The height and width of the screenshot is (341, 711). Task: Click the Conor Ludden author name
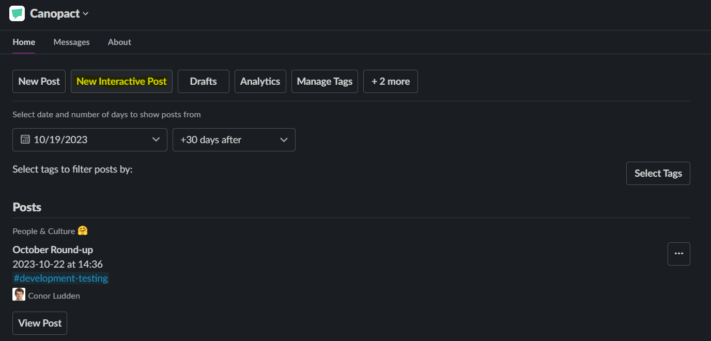coord(54,296)
